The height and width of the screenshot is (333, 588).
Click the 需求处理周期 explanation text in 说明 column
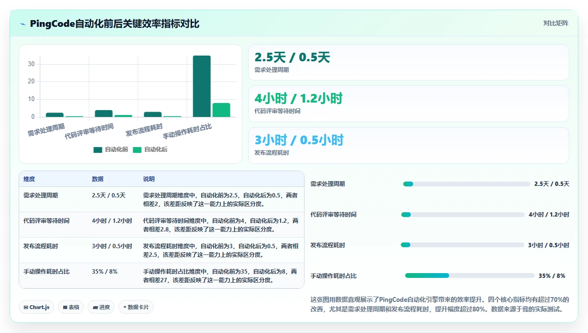pyautogui.click(x=220, y=199)
